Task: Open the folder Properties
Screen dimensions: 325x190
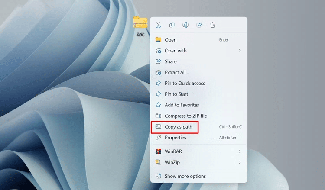Action: 175,138
